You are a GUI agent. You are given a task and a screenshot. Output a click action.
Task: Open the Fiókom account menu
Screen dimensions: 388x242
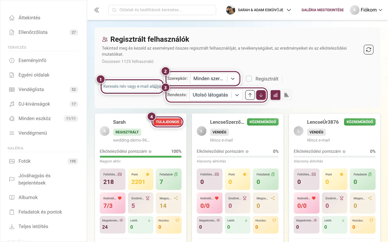click(366, 10)
